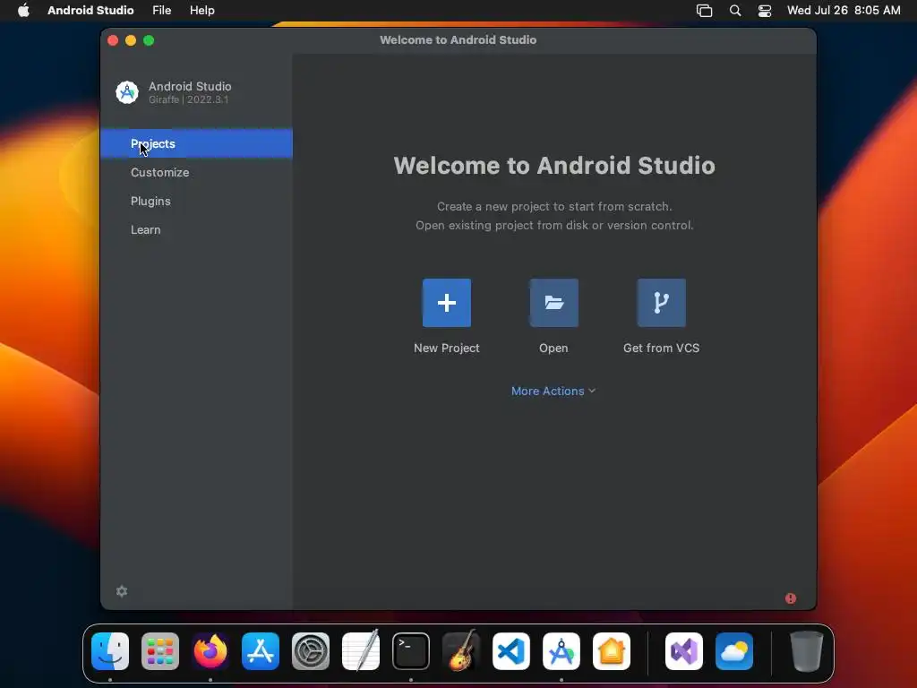
Task: Open the Plugins tab
Action: click(196, 202)
